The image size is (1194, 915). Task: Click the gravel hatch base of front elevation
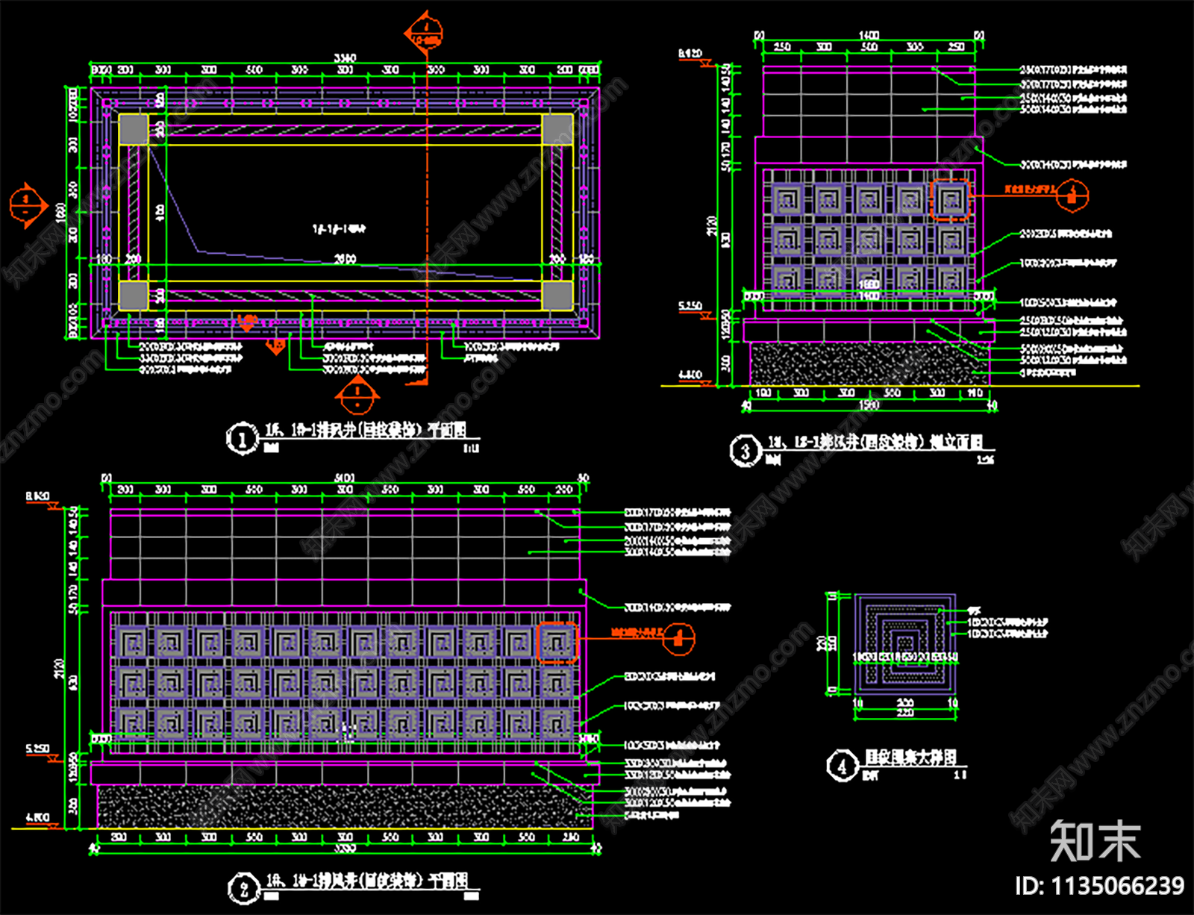point(344,807)
